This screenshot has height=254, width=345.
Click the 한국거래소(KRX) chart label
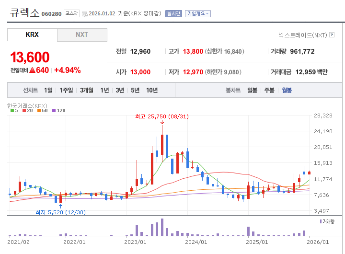[x=27, y=105]
